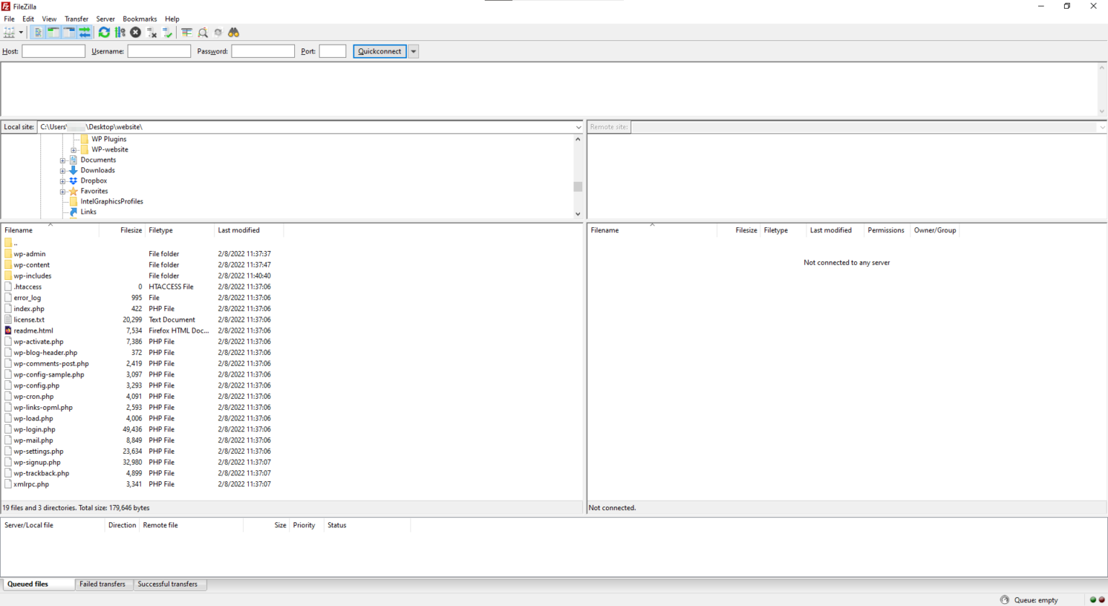
Task: Click the local tree vertical scrollbar thumb
Action: [x=578, y=186]
